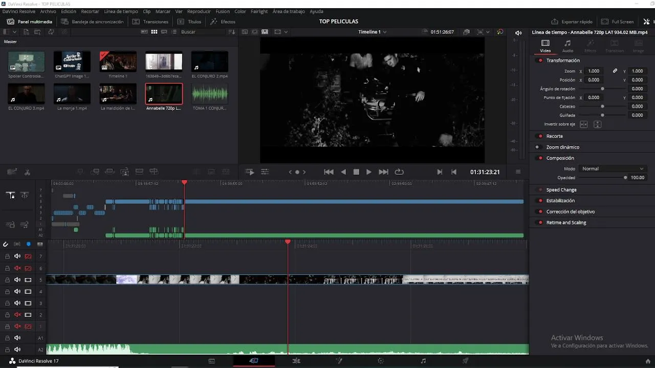The width and height of the screenshot is (655, 368).
Task: Switch media pool to list view
Action: click(173, 32)
